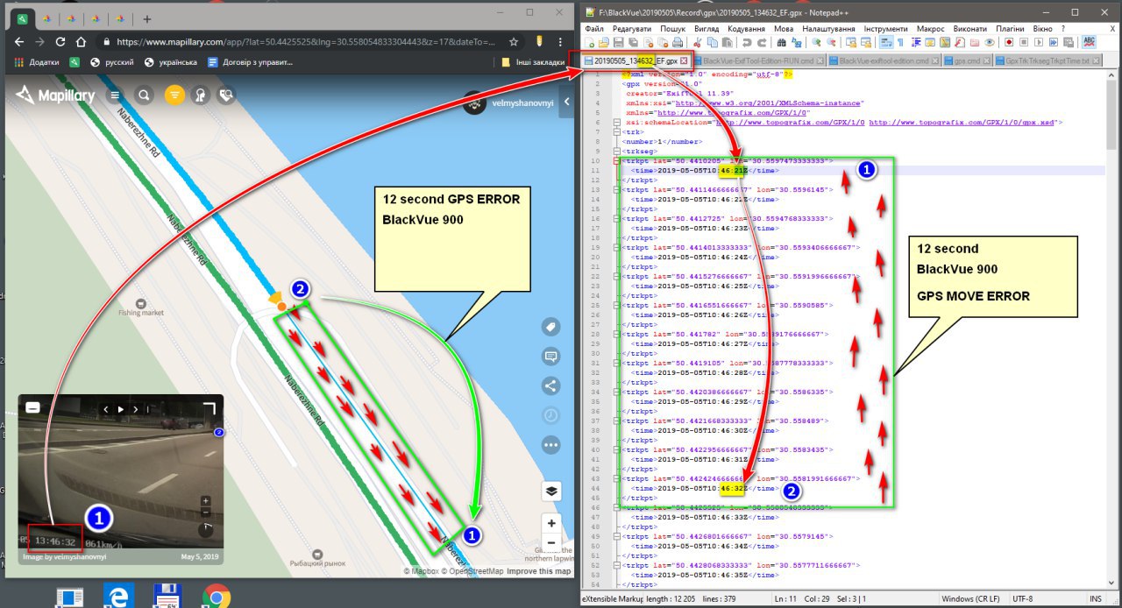The height and width of the screenshot is (608, 1122).
Task: Click Notepad++ Cut scissors icon
Action: pyautogui.click(x=698, y=42)
